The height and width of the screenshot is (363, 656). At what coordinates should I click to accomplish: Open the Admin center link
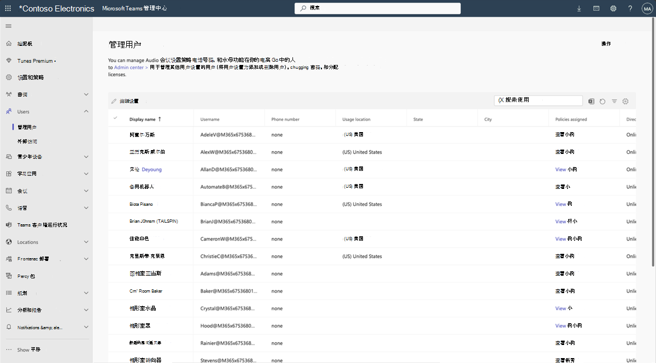(x=129, y=67)
